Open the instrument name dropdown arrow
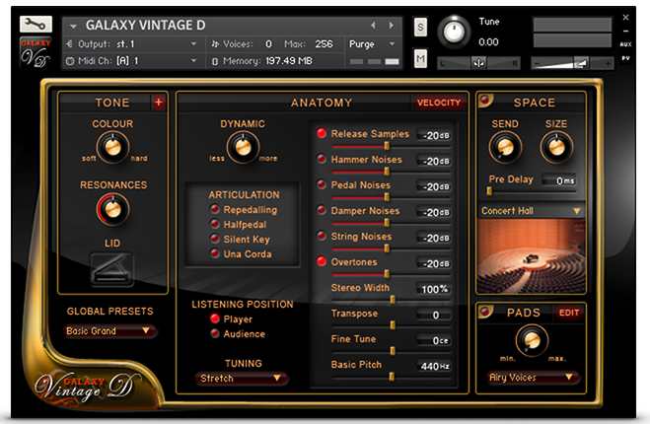 coord(73,26)
